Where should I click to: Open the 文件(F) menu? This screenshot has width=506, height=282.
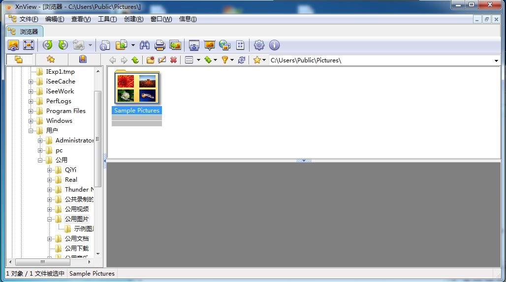point(29,19)
